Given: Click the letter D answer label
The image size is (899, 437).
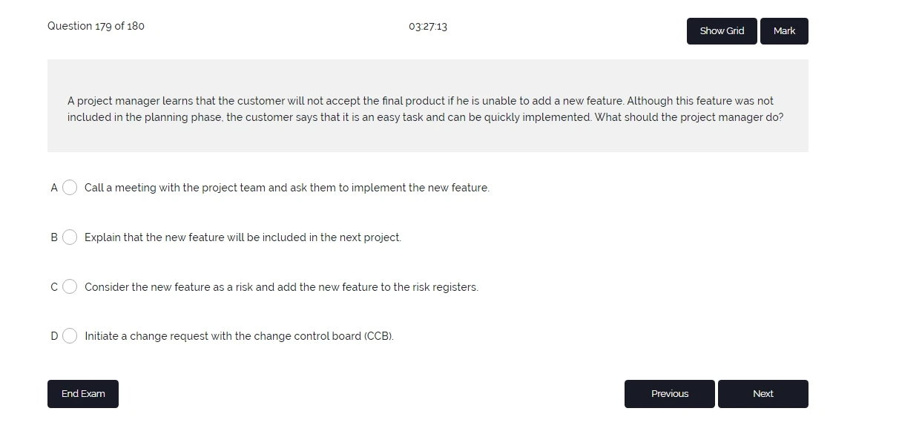Looking at the screenshot, I should pyautogui.click(x=54, y=336).
